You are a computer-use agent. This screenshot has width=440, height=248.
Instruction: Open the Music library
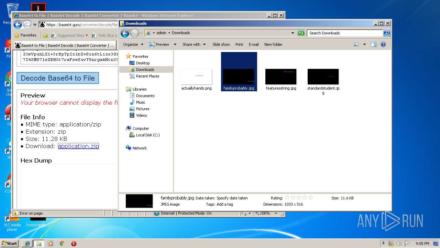(141, 102)
